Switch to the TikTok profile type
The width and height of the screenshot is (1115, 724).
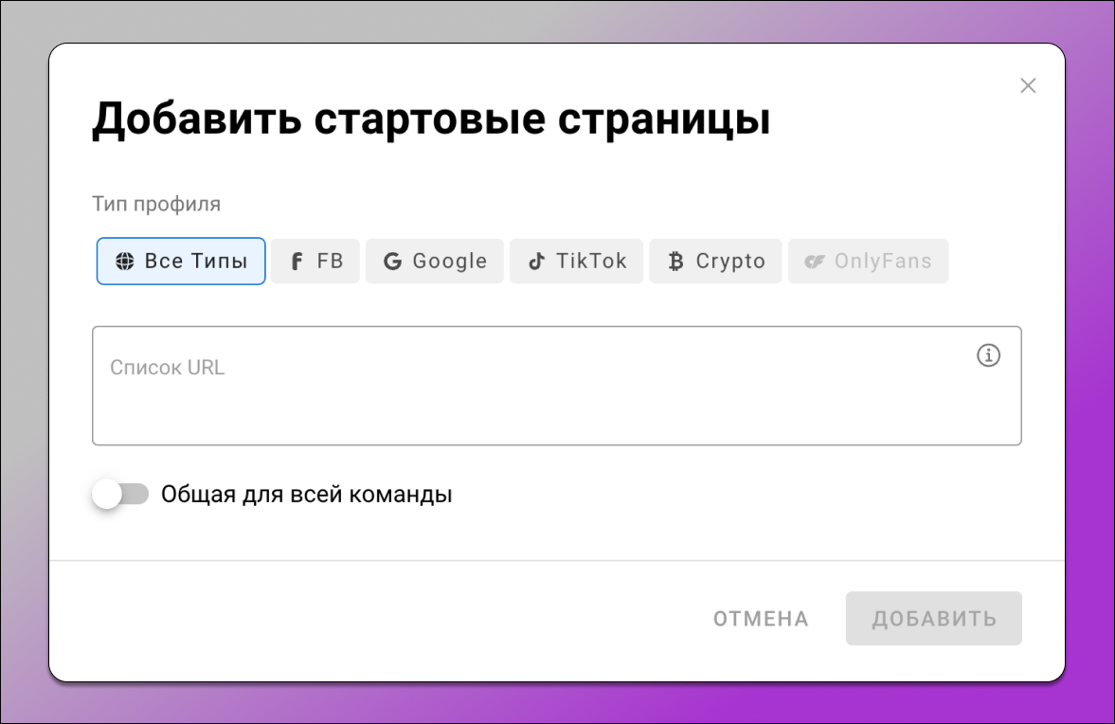click(576, 261)
